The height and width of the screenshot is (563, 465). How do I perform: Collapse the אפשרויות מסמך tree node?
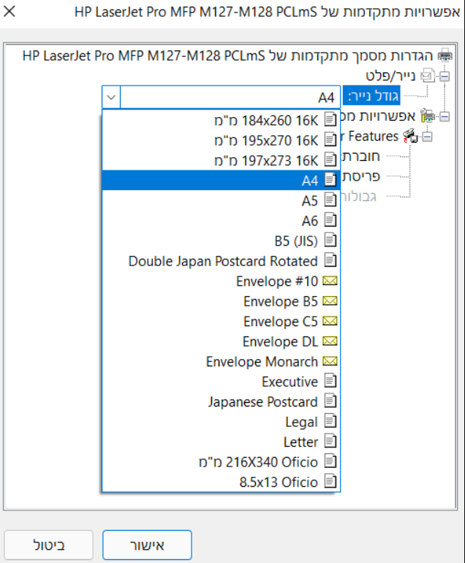pos(445,116)
